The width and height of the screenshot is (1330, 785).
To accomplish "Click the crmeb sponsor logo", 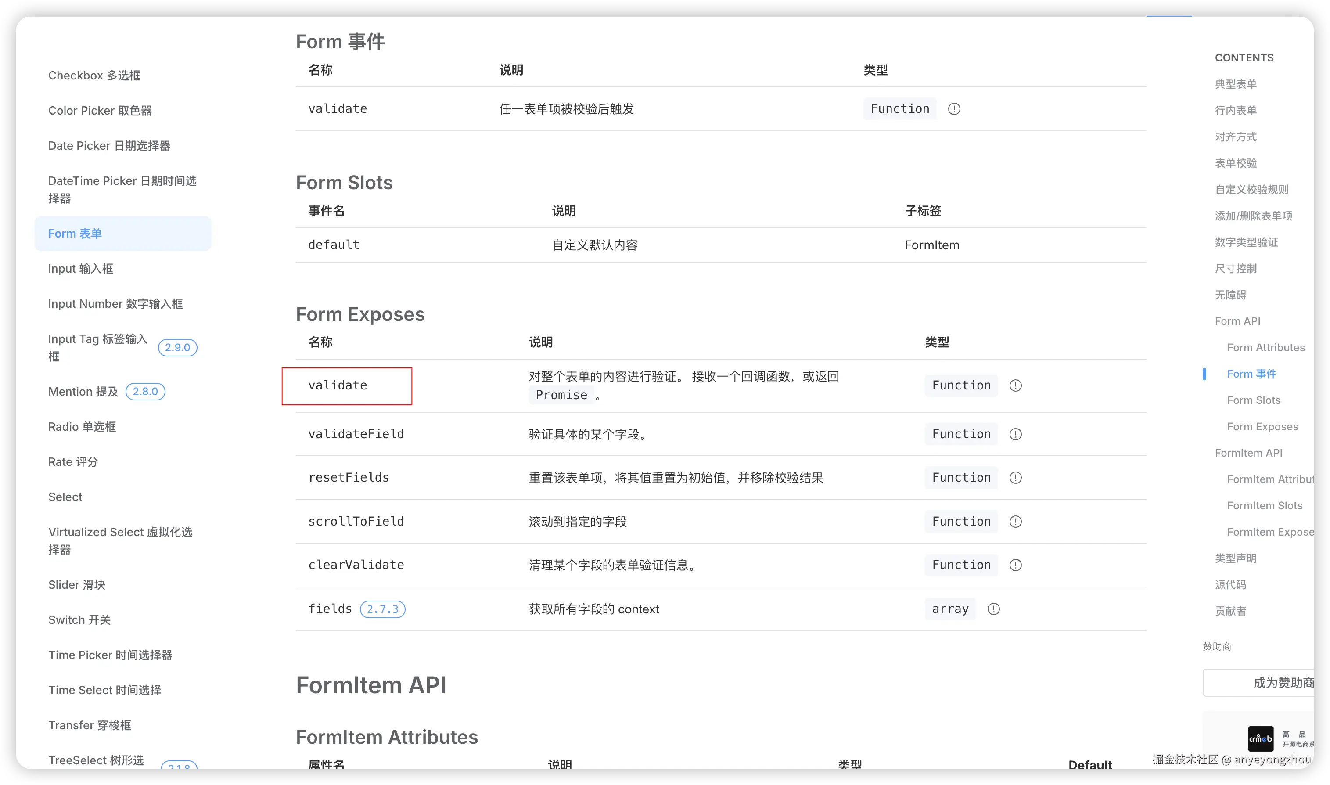I will click(x=1261, y=738).
